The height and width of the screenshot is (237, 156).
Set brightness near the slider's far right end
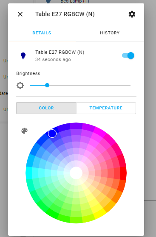pyautogui.click(x=128, y=85)
